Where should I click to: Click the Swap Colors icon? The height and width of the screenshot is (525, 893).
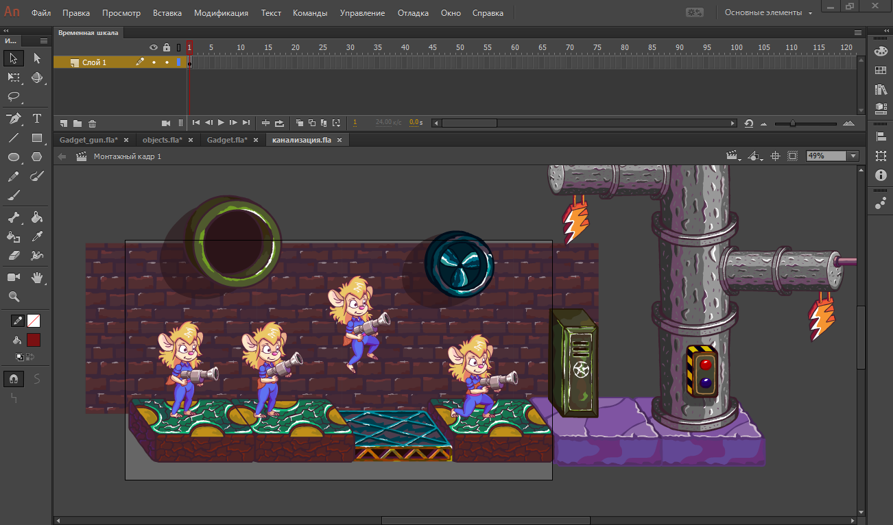pos(30,356)
